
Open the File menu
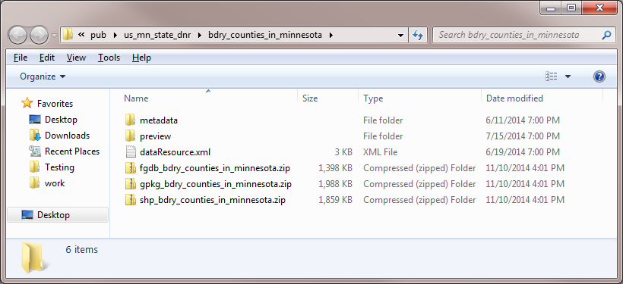point(21,58)
